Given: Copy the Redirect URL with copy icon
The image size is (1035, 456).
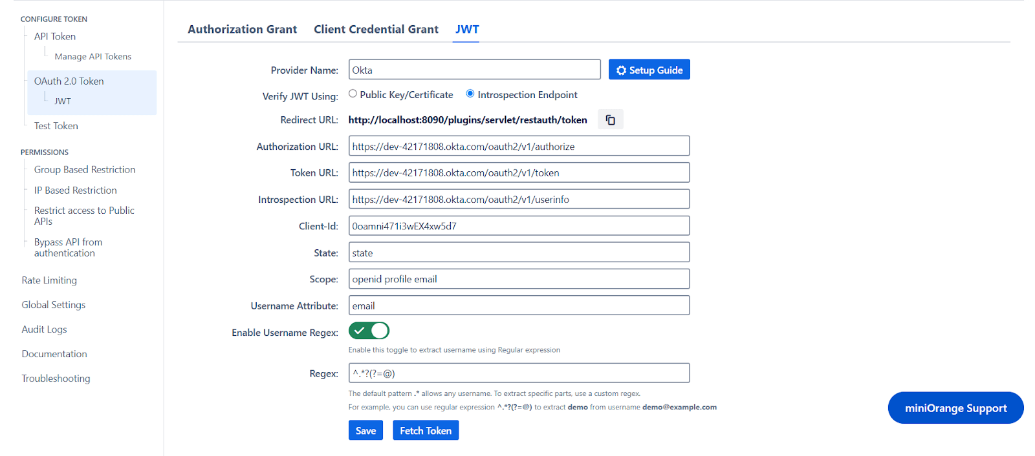Looking at the screenshot, I should tap(610, 119).
